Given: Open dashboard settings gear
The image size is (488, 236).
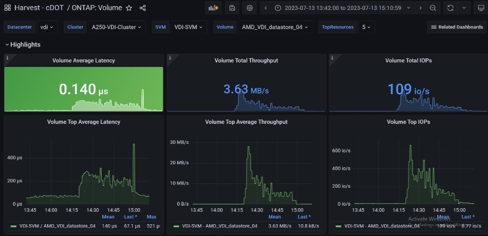Looking at the screenshot, I should coord(250,8).
